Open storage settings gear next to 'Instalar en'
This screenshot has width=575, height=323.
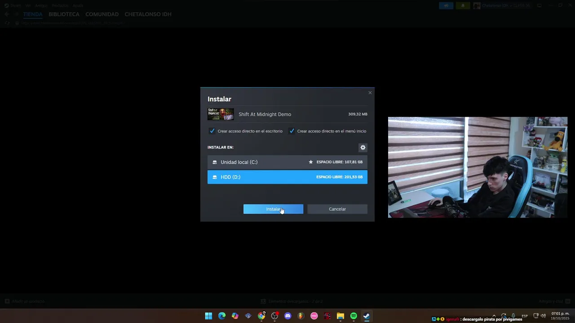[363, 147]
